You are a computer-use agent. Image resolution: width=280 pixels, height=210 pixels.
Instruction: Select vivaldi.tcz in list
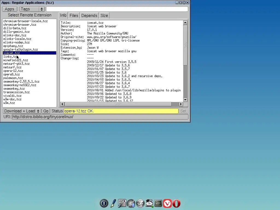(x=30, y=96)
